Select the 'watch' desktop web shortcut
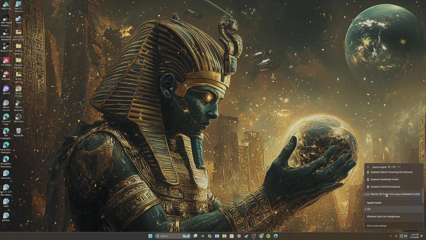The width and height of the screenshot is (426, 240). tap(6, 203)
